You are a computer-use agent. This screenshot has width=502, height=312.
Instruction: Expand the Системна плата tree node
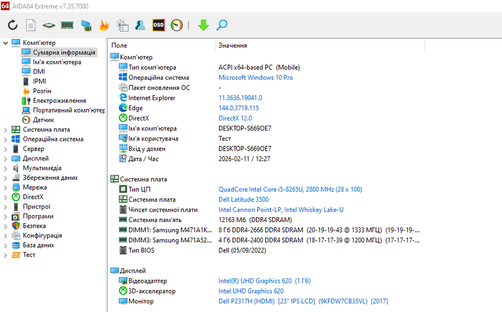click(x=5, y=130)
